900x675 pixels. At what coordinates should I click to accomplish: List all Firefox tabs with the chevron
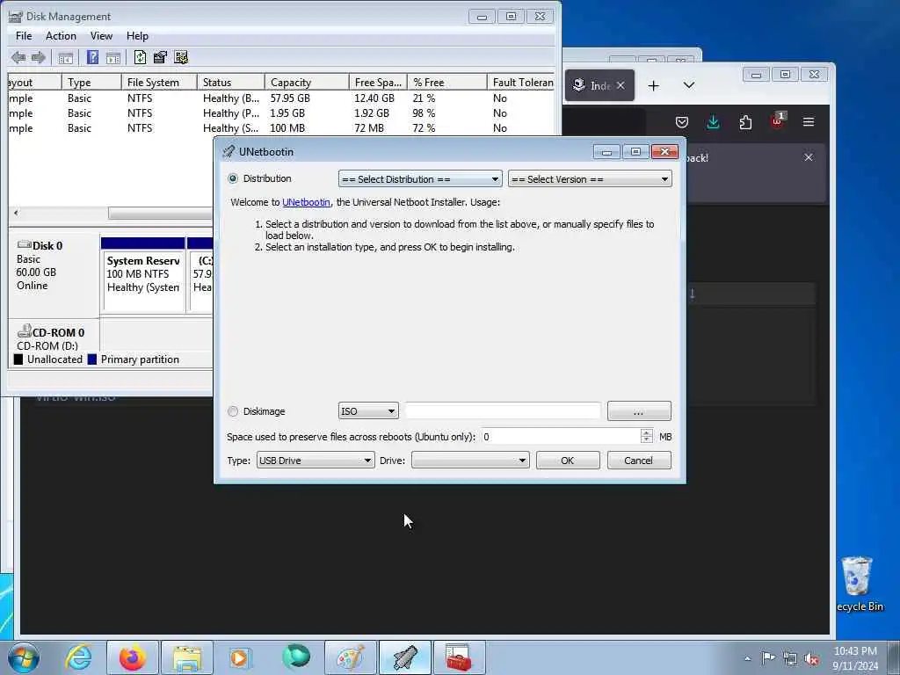pos(689,85)
